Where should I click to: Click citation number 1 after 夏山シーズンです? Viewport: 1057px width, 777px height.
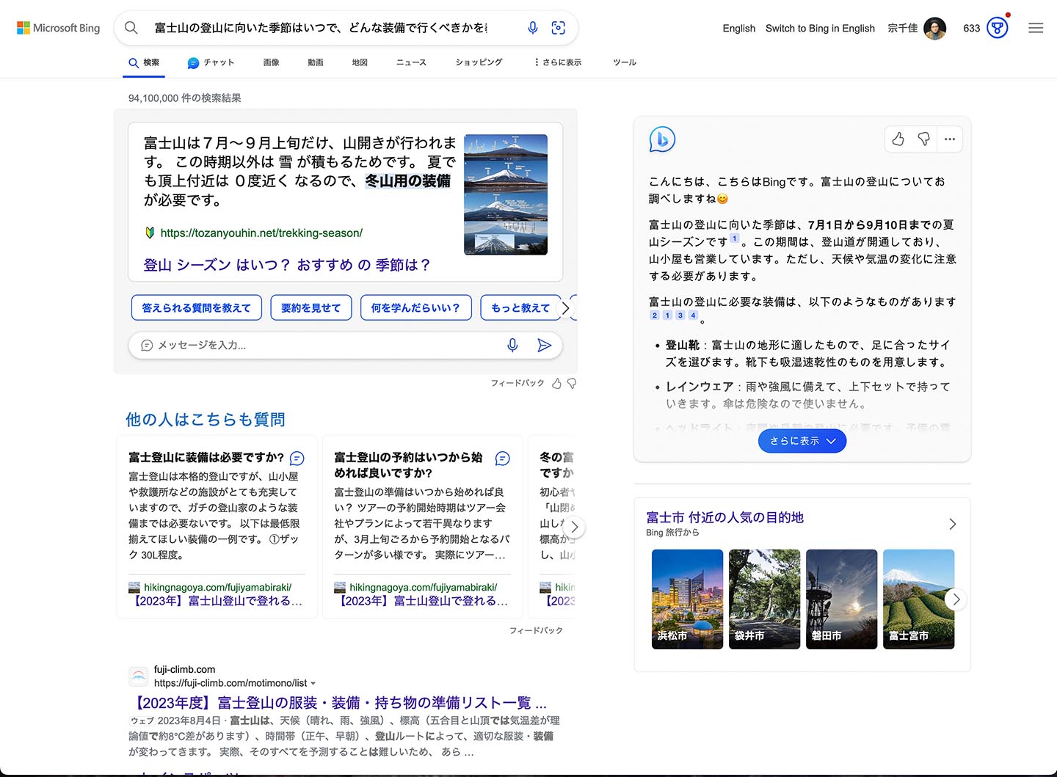(x=734, y=238)
